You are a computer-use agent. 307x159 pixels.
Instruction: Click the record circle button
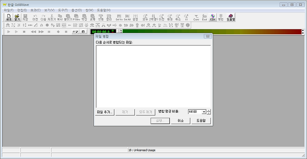(58, 31)
